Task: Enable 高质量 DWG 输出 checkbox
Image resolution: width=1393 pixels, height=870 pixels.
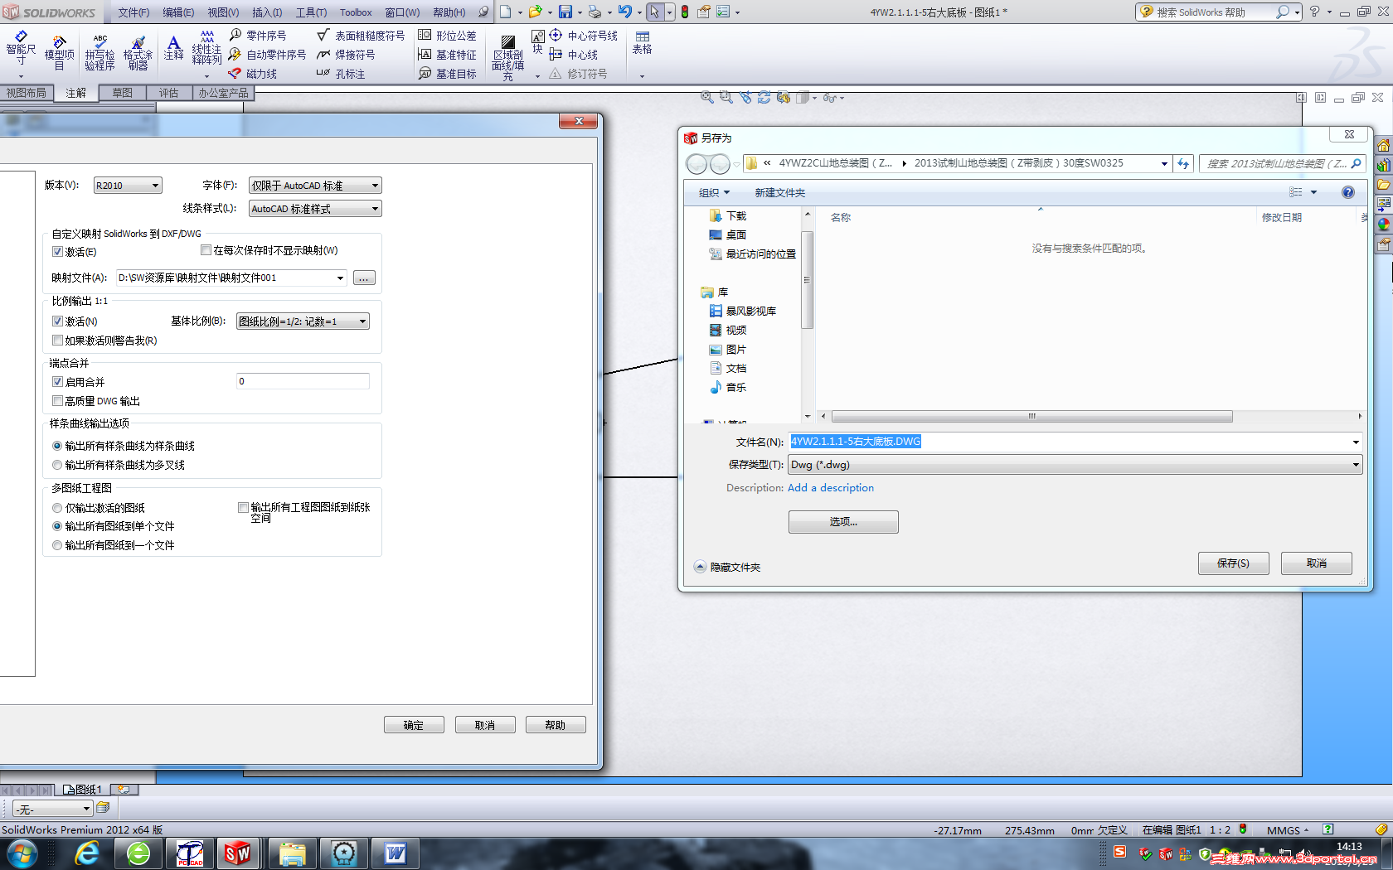Action: pyautogui.click(x=57, y=401)
